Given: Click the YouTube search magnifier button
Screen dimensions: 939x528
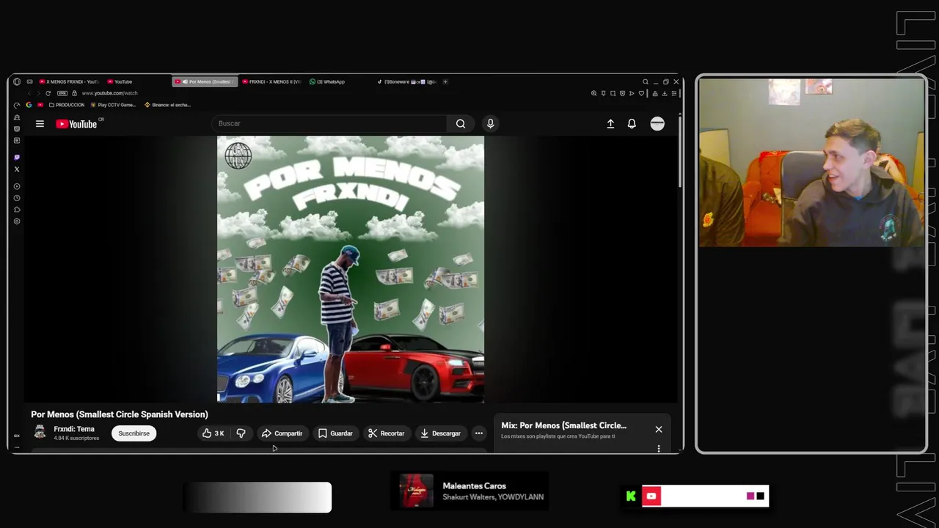Looking at the screenshot, I should 461,124.
